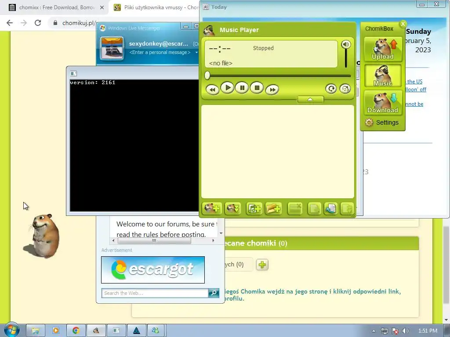Open ChomikBox Settings
This screenshot has height=337, width=450.
click(x=382, y=122)
